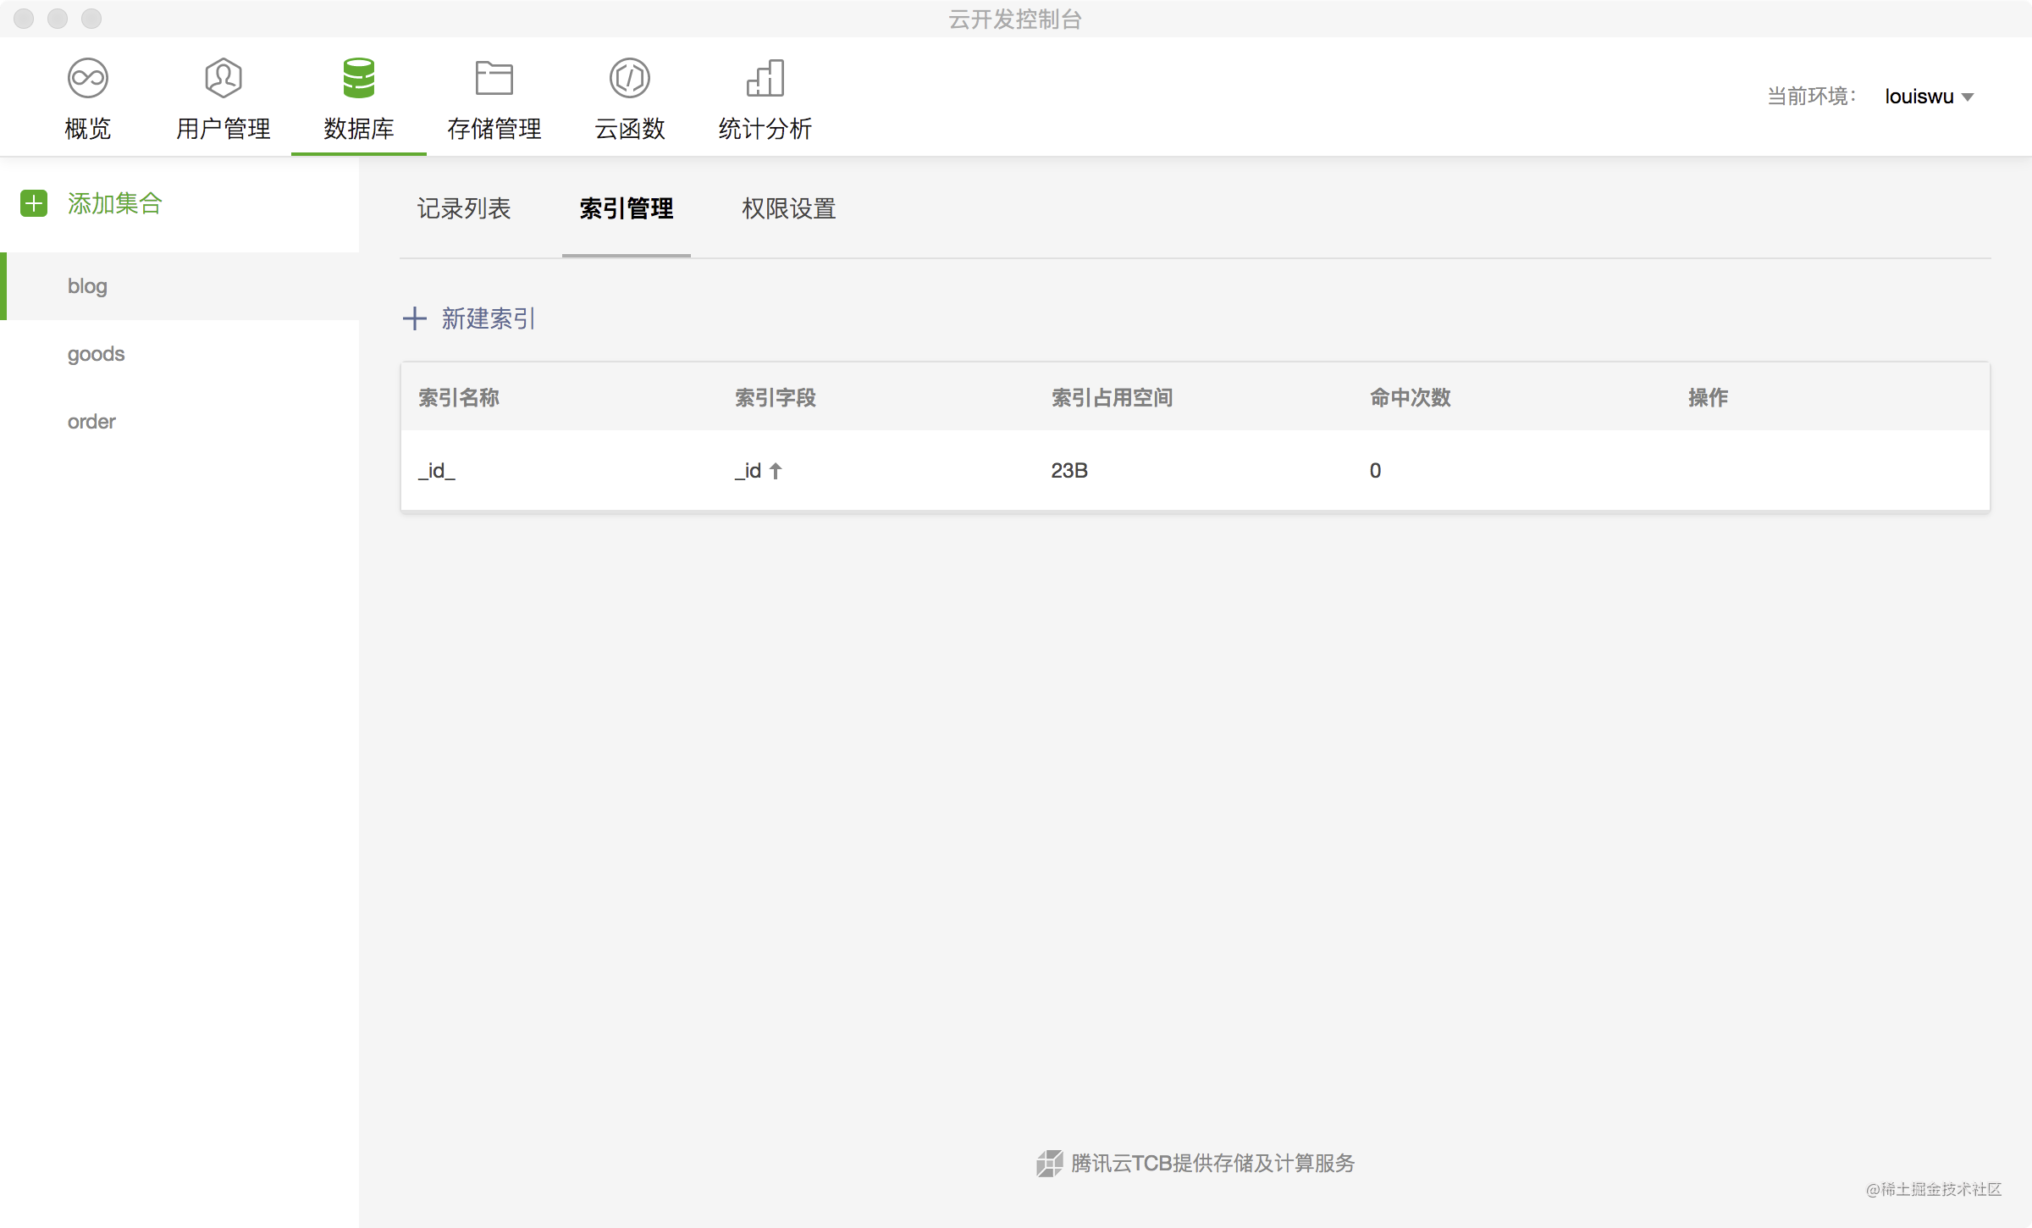This screenshot has width=2032, height=1228.
Task: Click the _id index field cell
Action: point(748,471)
